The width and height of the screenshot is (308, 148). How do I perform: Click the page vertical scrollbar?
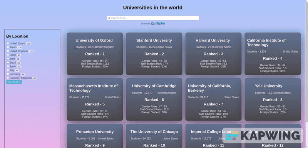(307, 74)
